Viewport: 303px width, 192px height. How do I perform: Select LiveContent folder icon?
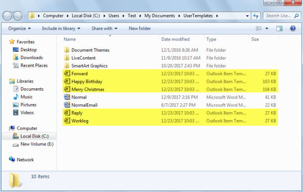pos(67,58)
